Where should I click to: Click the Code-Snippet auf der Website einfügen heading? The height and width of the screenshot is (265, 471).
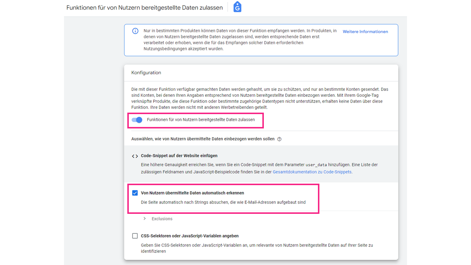(179, 156)
